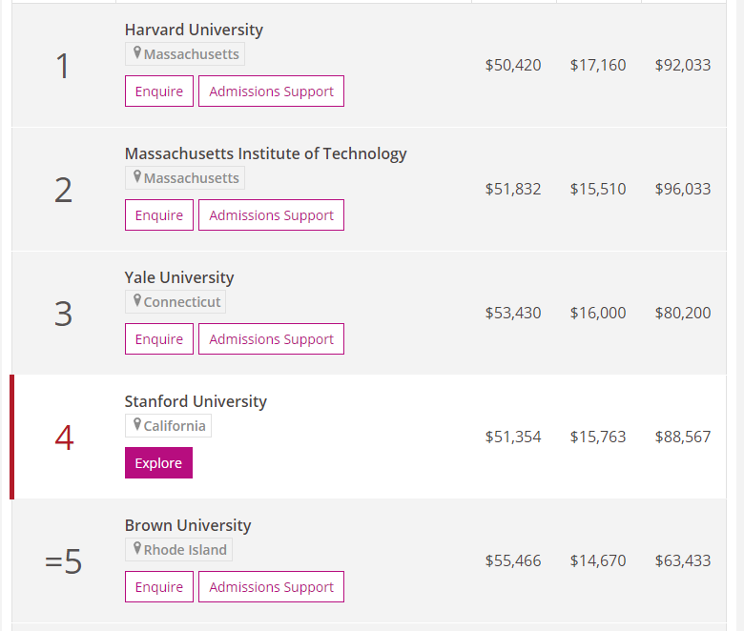Open the Stanford University name link

[196, 401]
